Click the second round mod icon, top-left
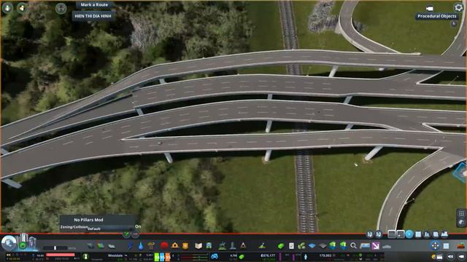Screen dimensions: 467x262 click(21, 8)
